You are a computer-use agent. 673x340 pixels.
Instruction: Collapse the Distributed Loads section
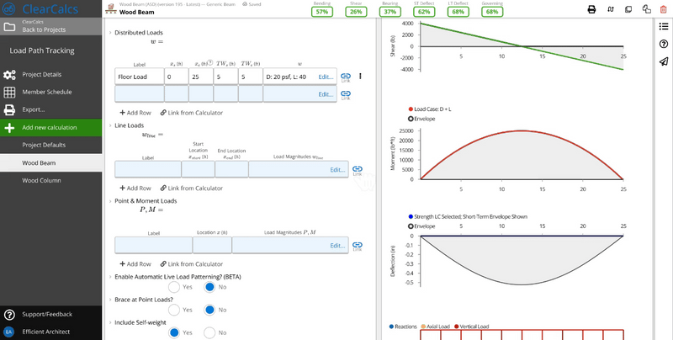(110, 33)
